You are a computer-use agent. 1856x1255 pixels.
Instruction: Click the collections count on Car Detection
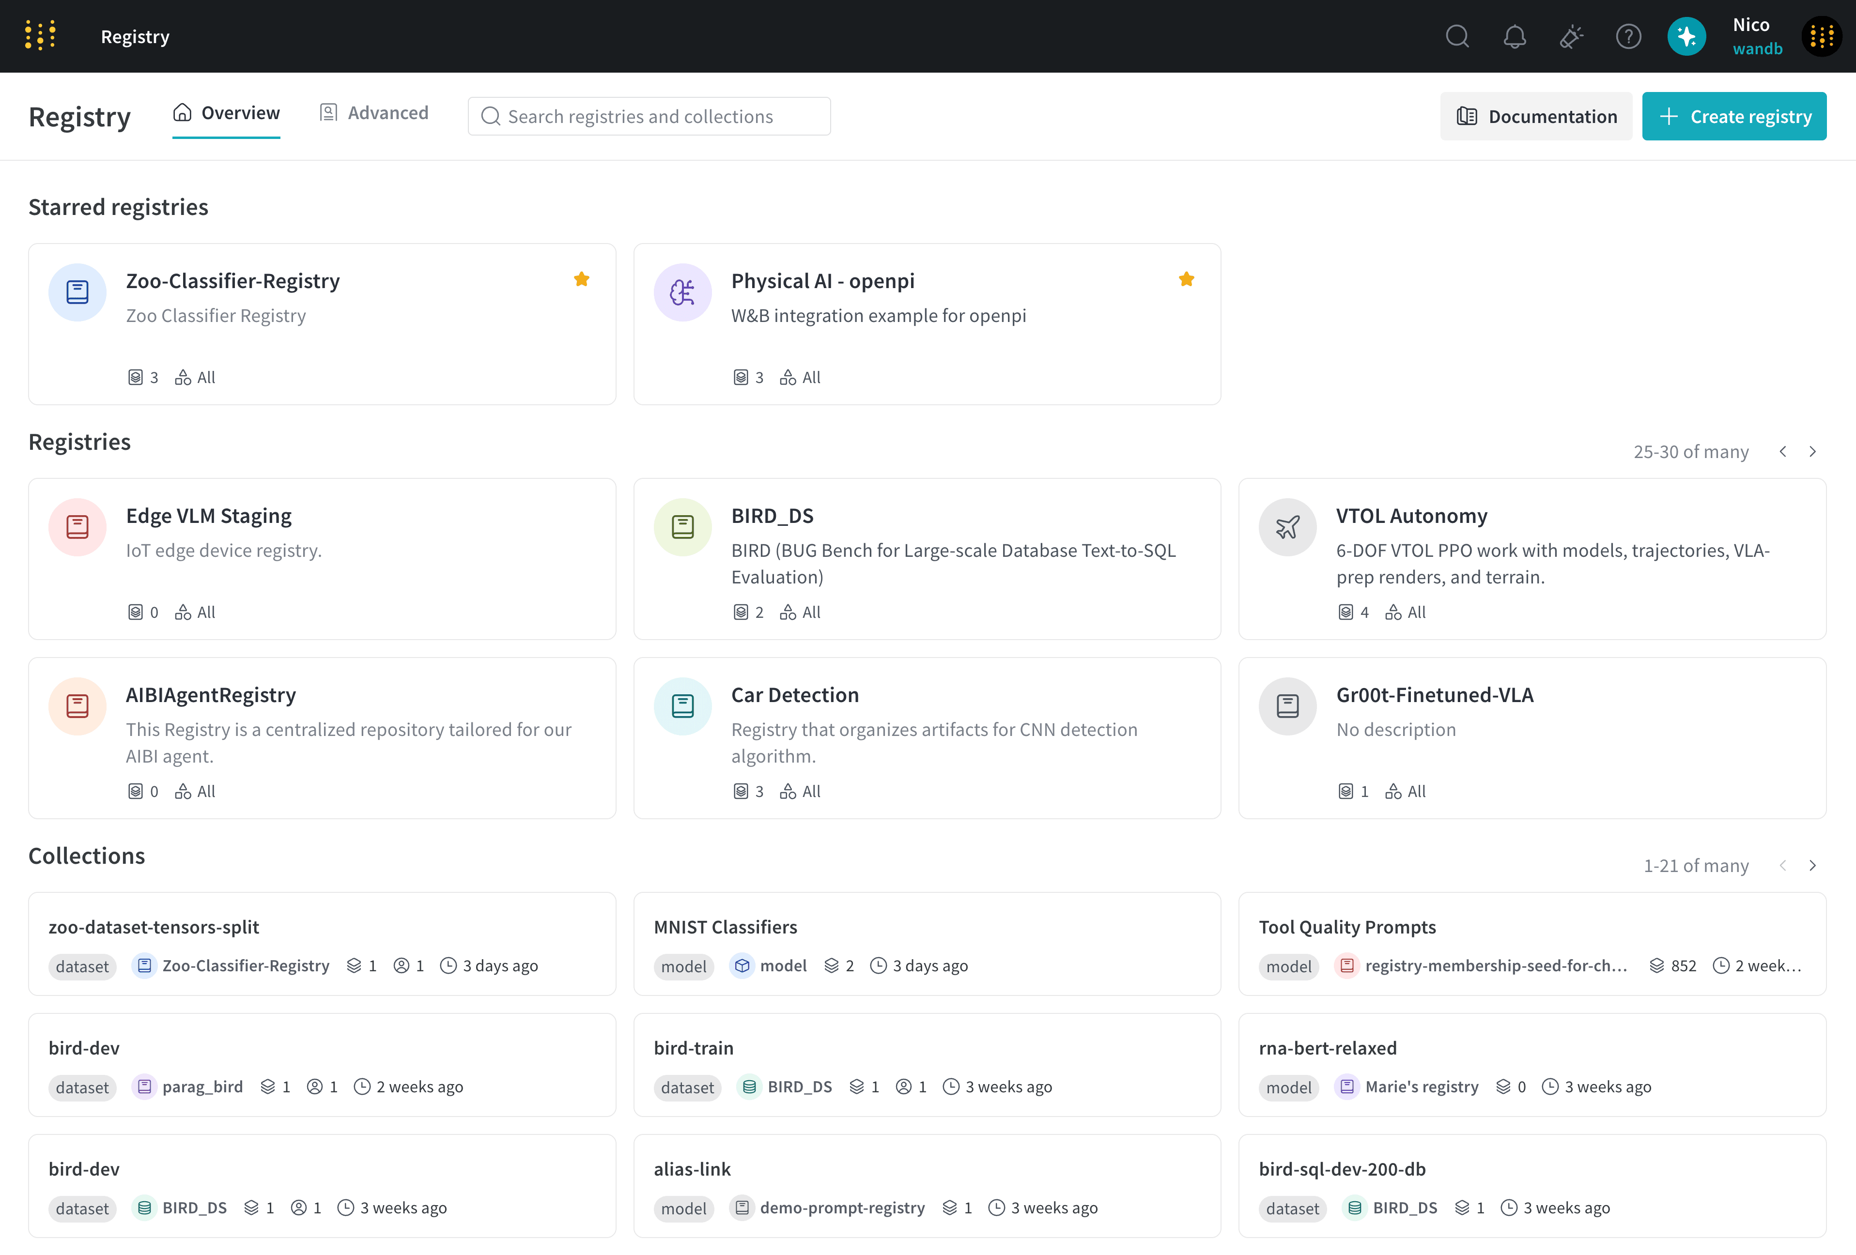coord(748,791)
